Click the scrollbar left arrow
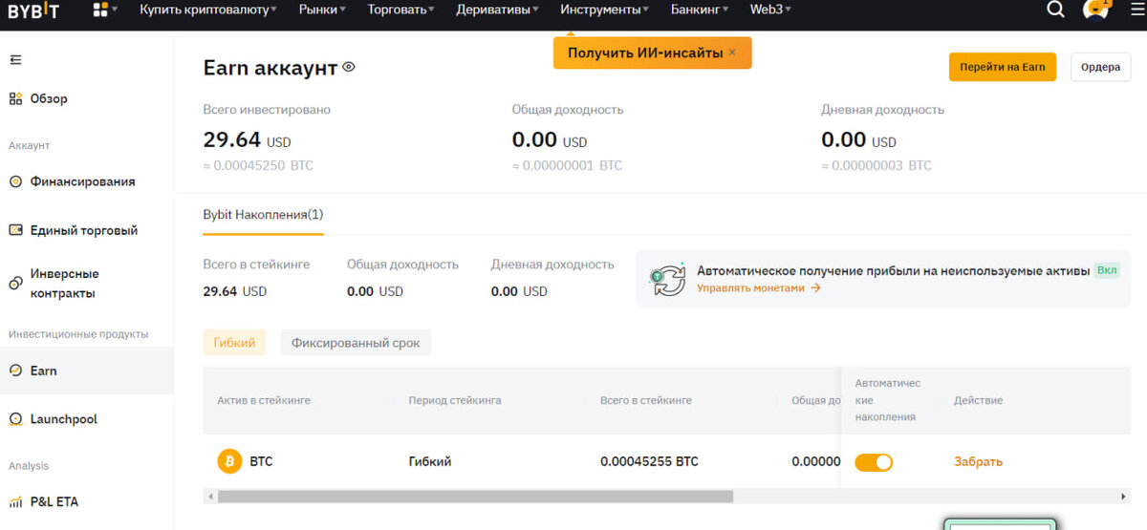Viewport: 1147px width, 530px height. (209, 497)
